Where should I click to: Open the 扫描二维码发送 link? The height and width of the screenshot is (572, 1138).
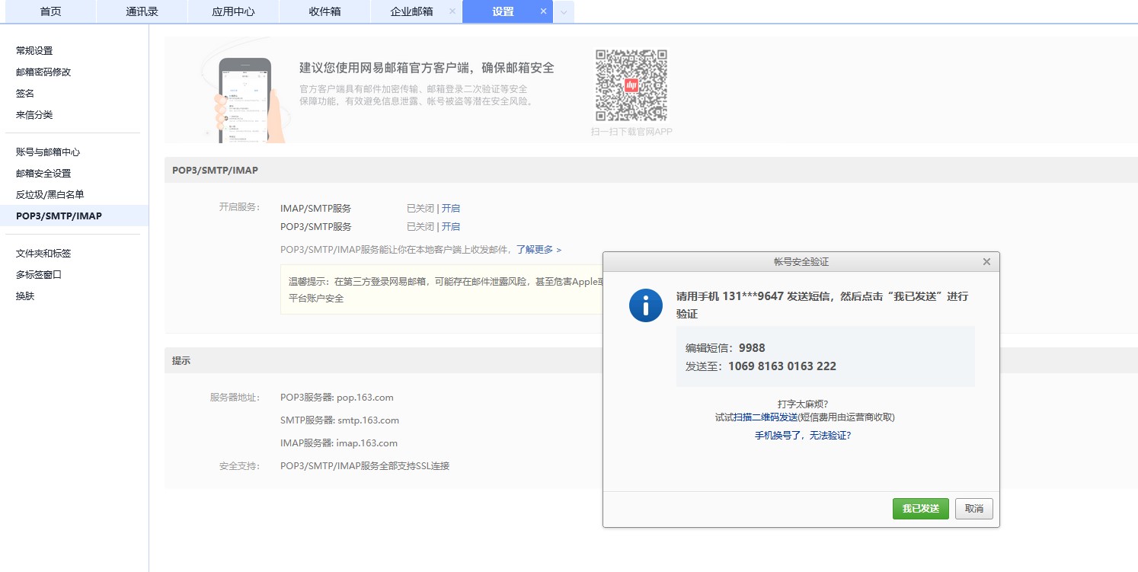click(766, 417)
